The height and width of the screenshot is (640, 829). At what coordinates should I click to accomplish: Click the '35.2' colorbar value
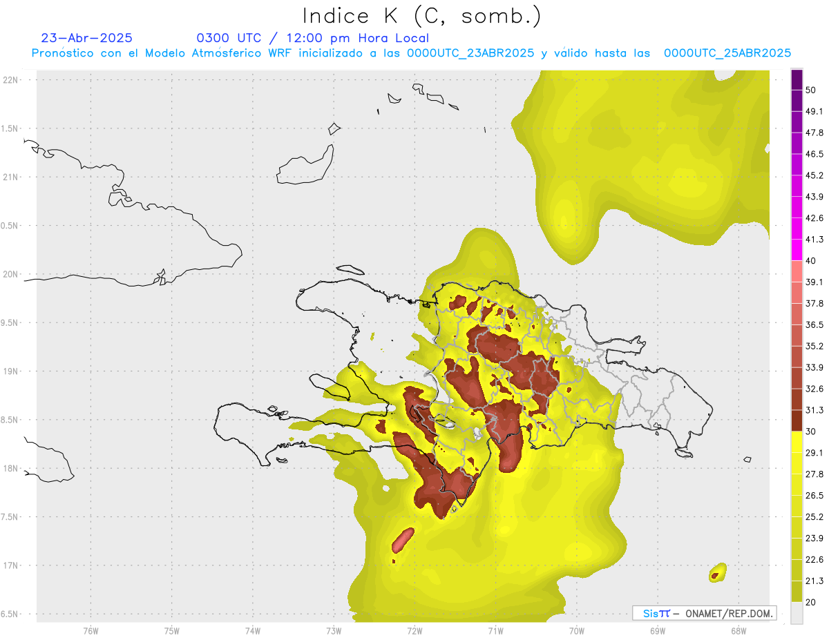[x=814, y=346]
